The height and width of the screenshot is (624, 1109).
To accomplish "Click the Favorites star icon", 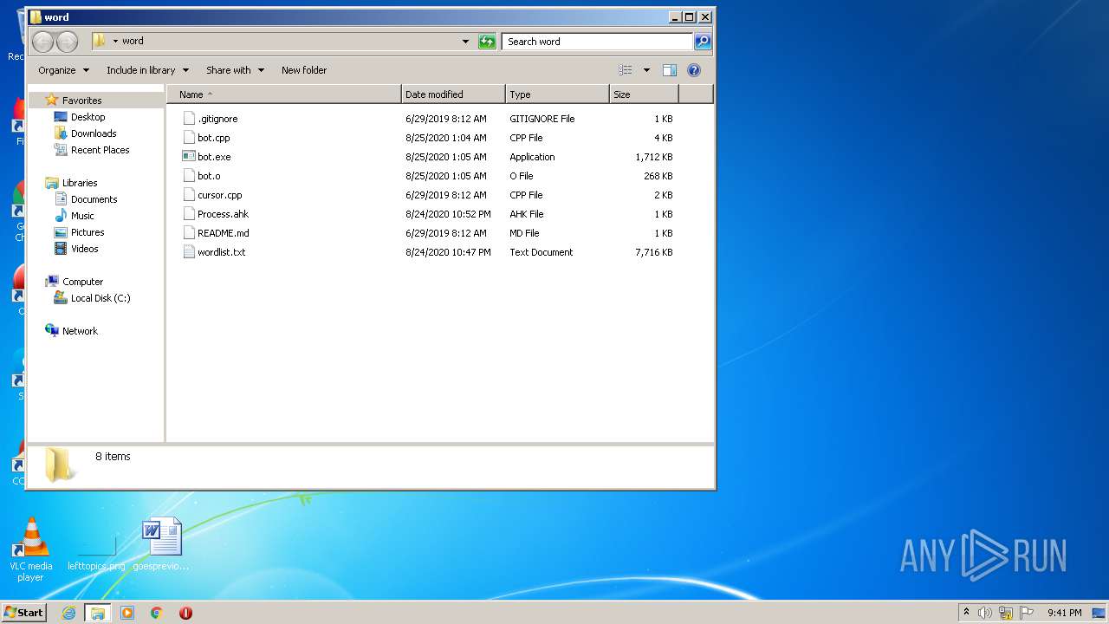I will coord(52,101).
